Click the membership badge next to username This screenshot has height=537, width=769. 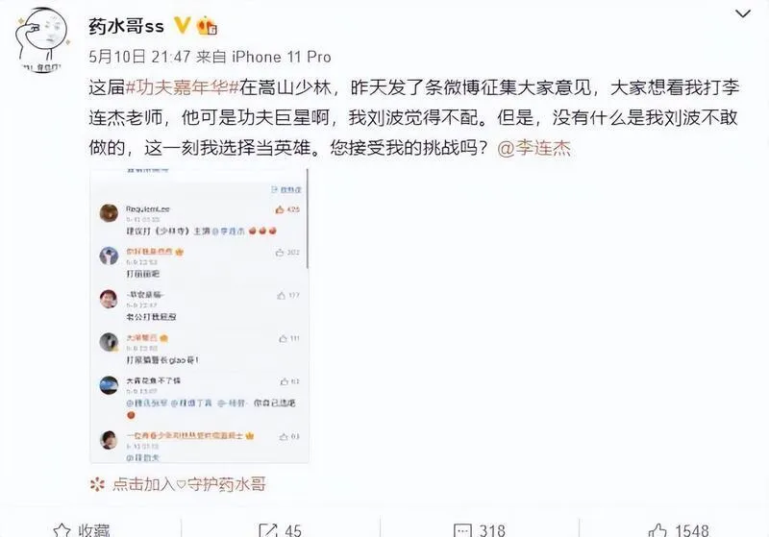tap(207, 26)
